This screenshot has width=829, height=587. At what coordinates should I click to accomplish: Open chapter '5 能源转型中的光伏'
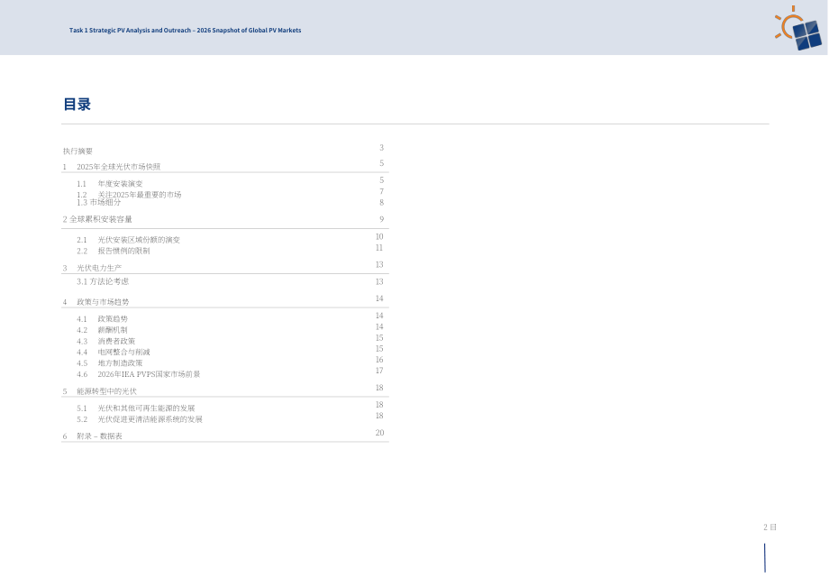[99, 391]
